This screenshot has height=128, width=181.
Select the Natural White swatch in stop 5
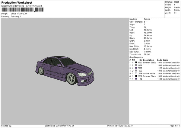136,73
